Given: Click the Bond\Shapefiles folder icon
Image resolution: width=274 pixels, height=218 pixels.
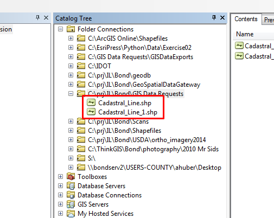Looking at the screenshot, I should click(x=81, y=130).
